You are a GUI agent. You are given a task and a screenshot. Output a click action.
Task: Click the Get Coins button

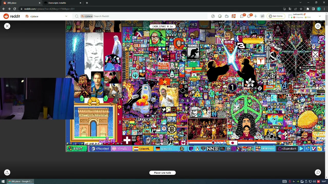[275, 16]
